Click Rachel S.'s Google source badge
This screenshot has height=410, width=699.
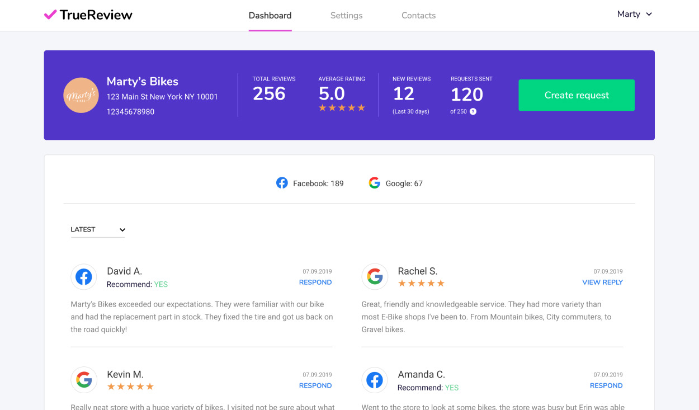click(x=375, y=276)
